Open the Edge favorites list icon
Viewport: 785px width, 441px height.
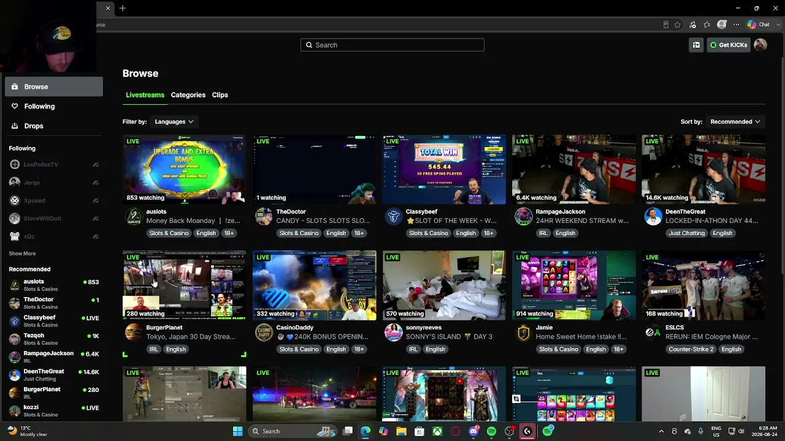(707, 24)
